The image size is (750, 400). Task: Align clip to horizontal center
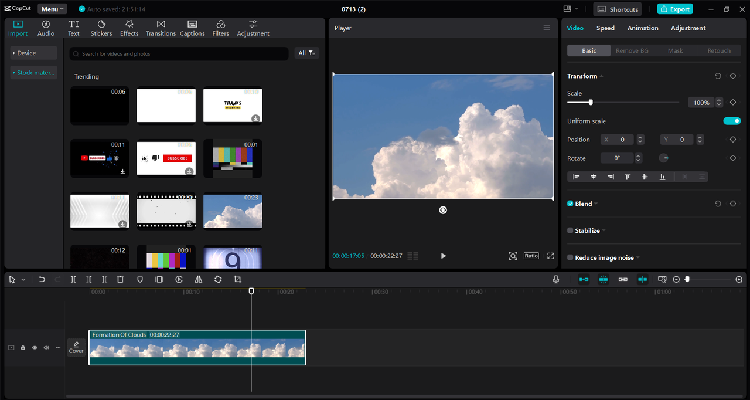tap(594, 177)
